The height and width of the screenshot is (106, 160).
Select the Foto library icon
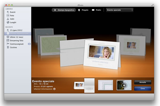coord(8,15)
